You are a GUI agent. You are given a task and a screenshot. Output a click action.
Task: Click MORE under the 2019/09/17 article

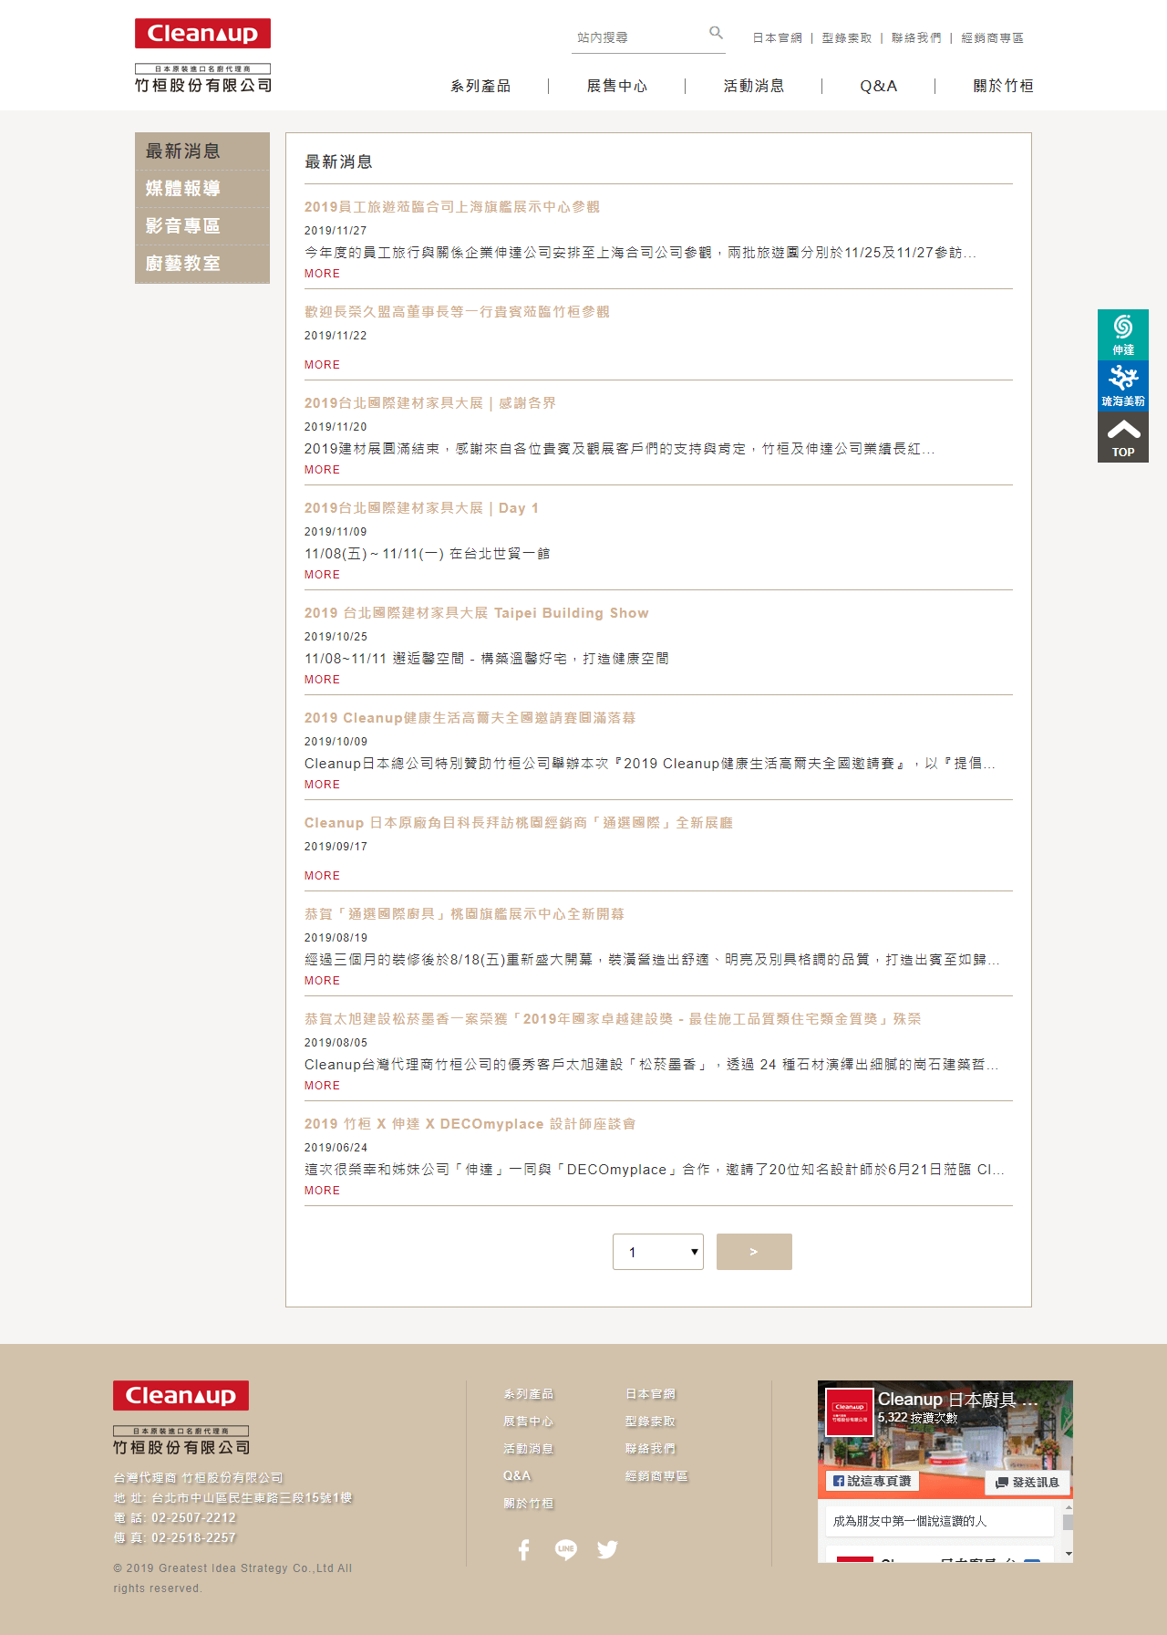(x=322, y=876)
